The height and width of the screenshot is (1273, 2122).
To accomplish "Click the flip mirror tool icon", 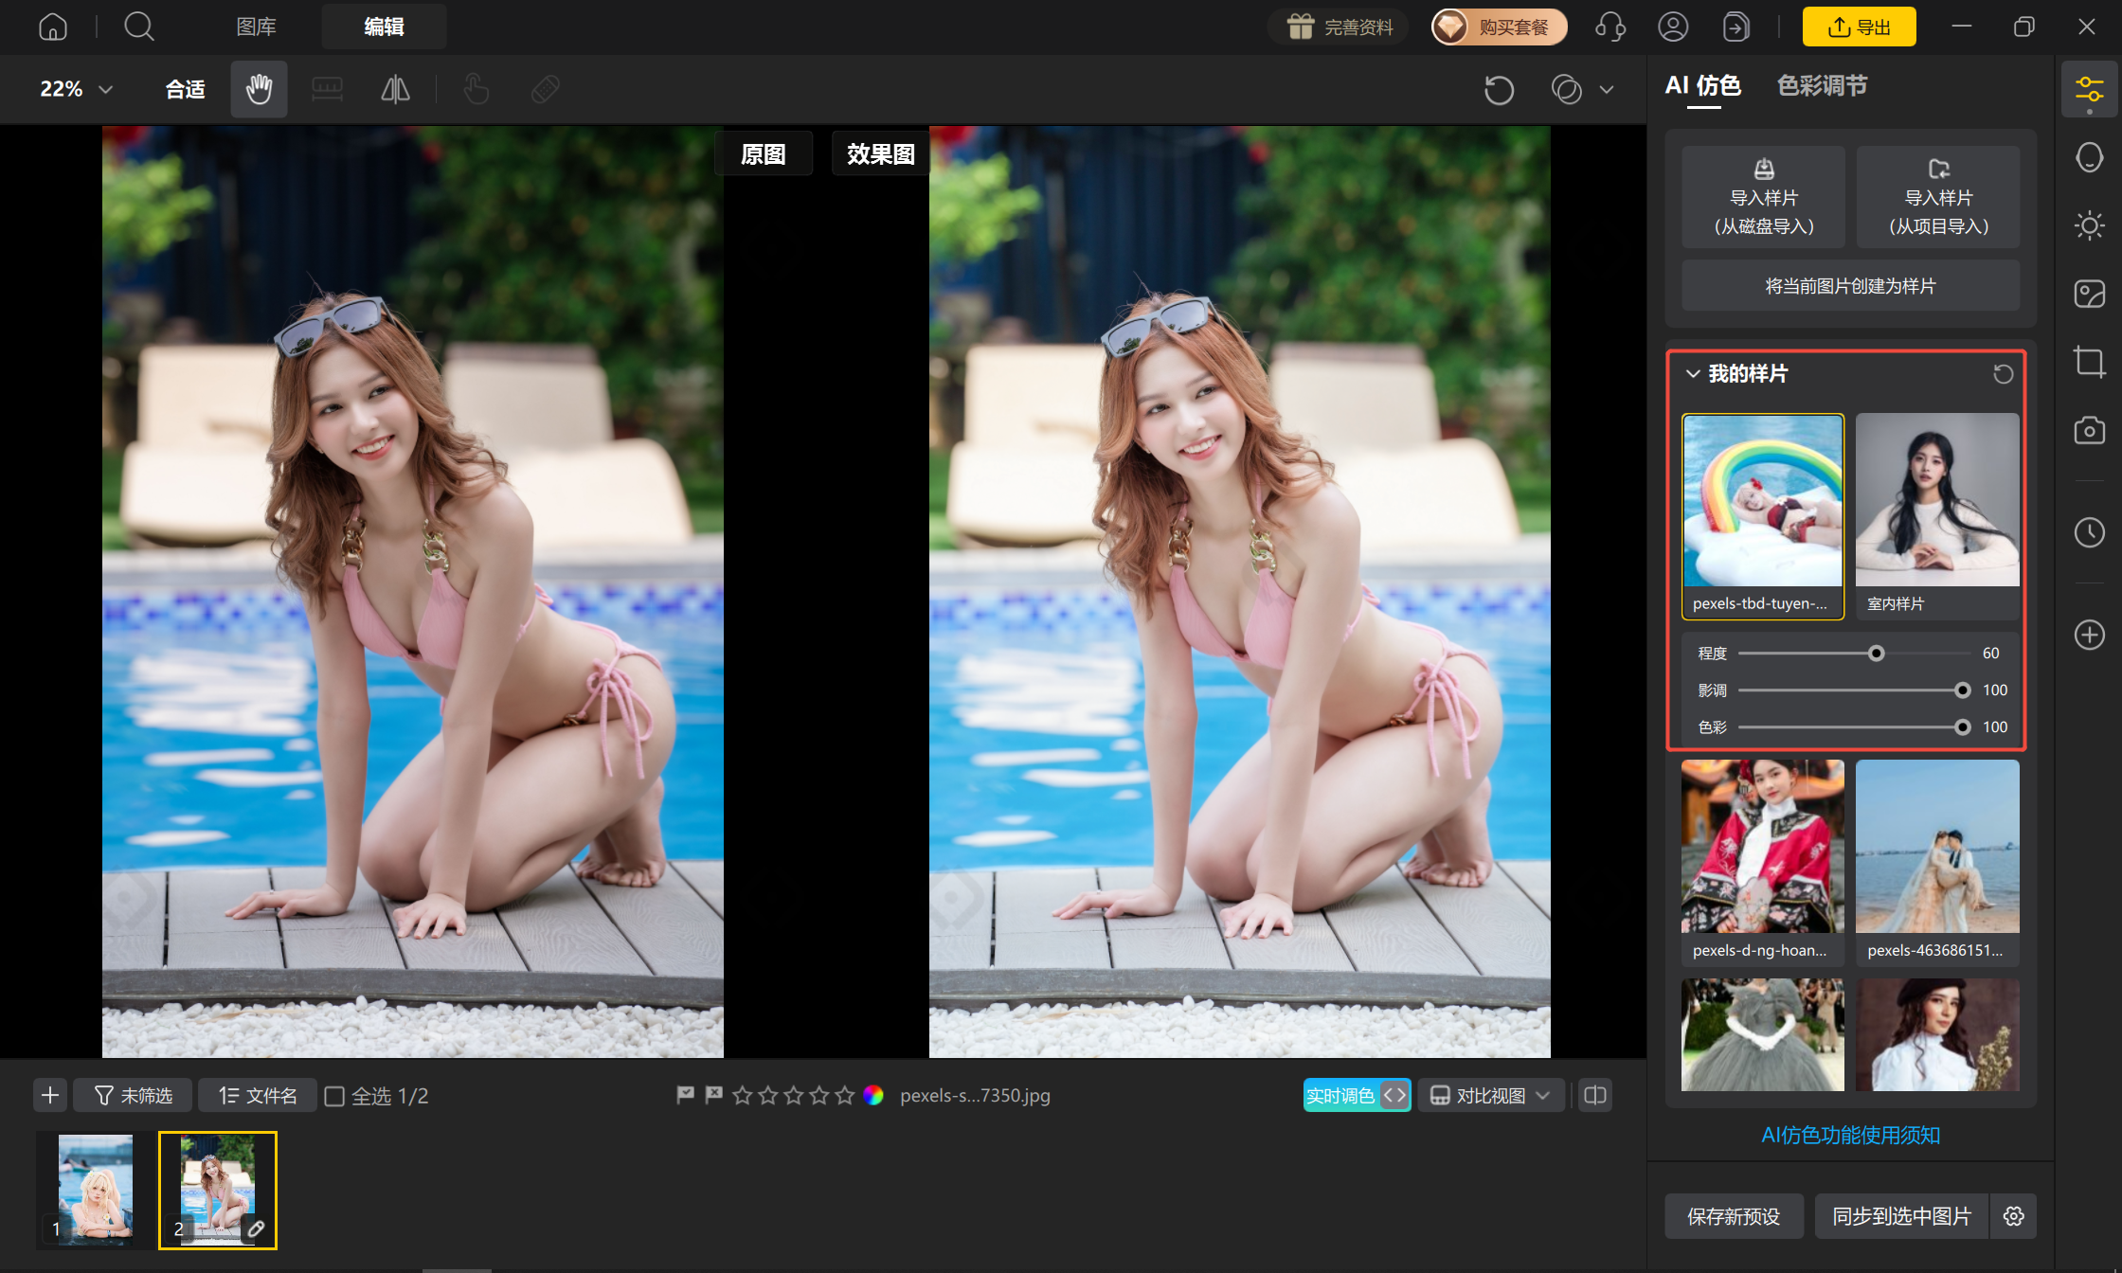I will pyautogui.click(x=395, y=89).
